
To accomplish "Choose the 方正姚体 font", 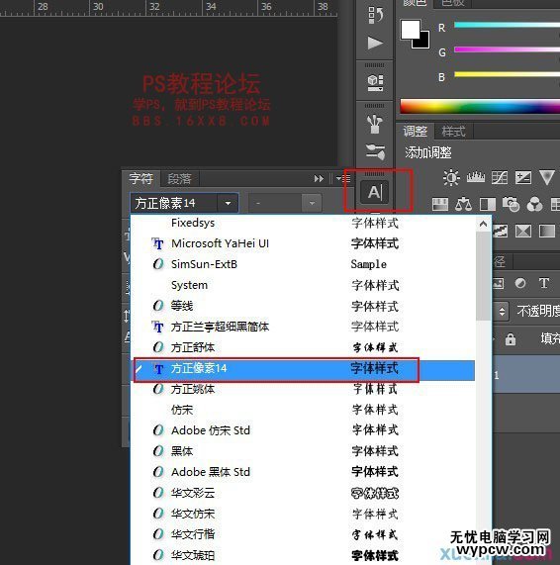I will coord(303,389).
